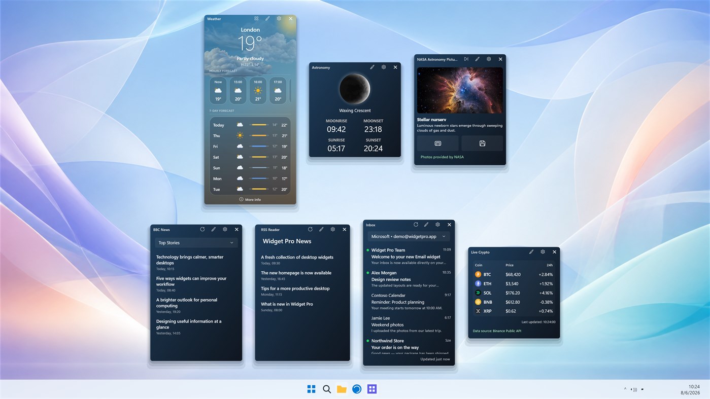710x399 pixels.
Task: Launch Widget Pro app from taskbar
Action: coord(372,389)
